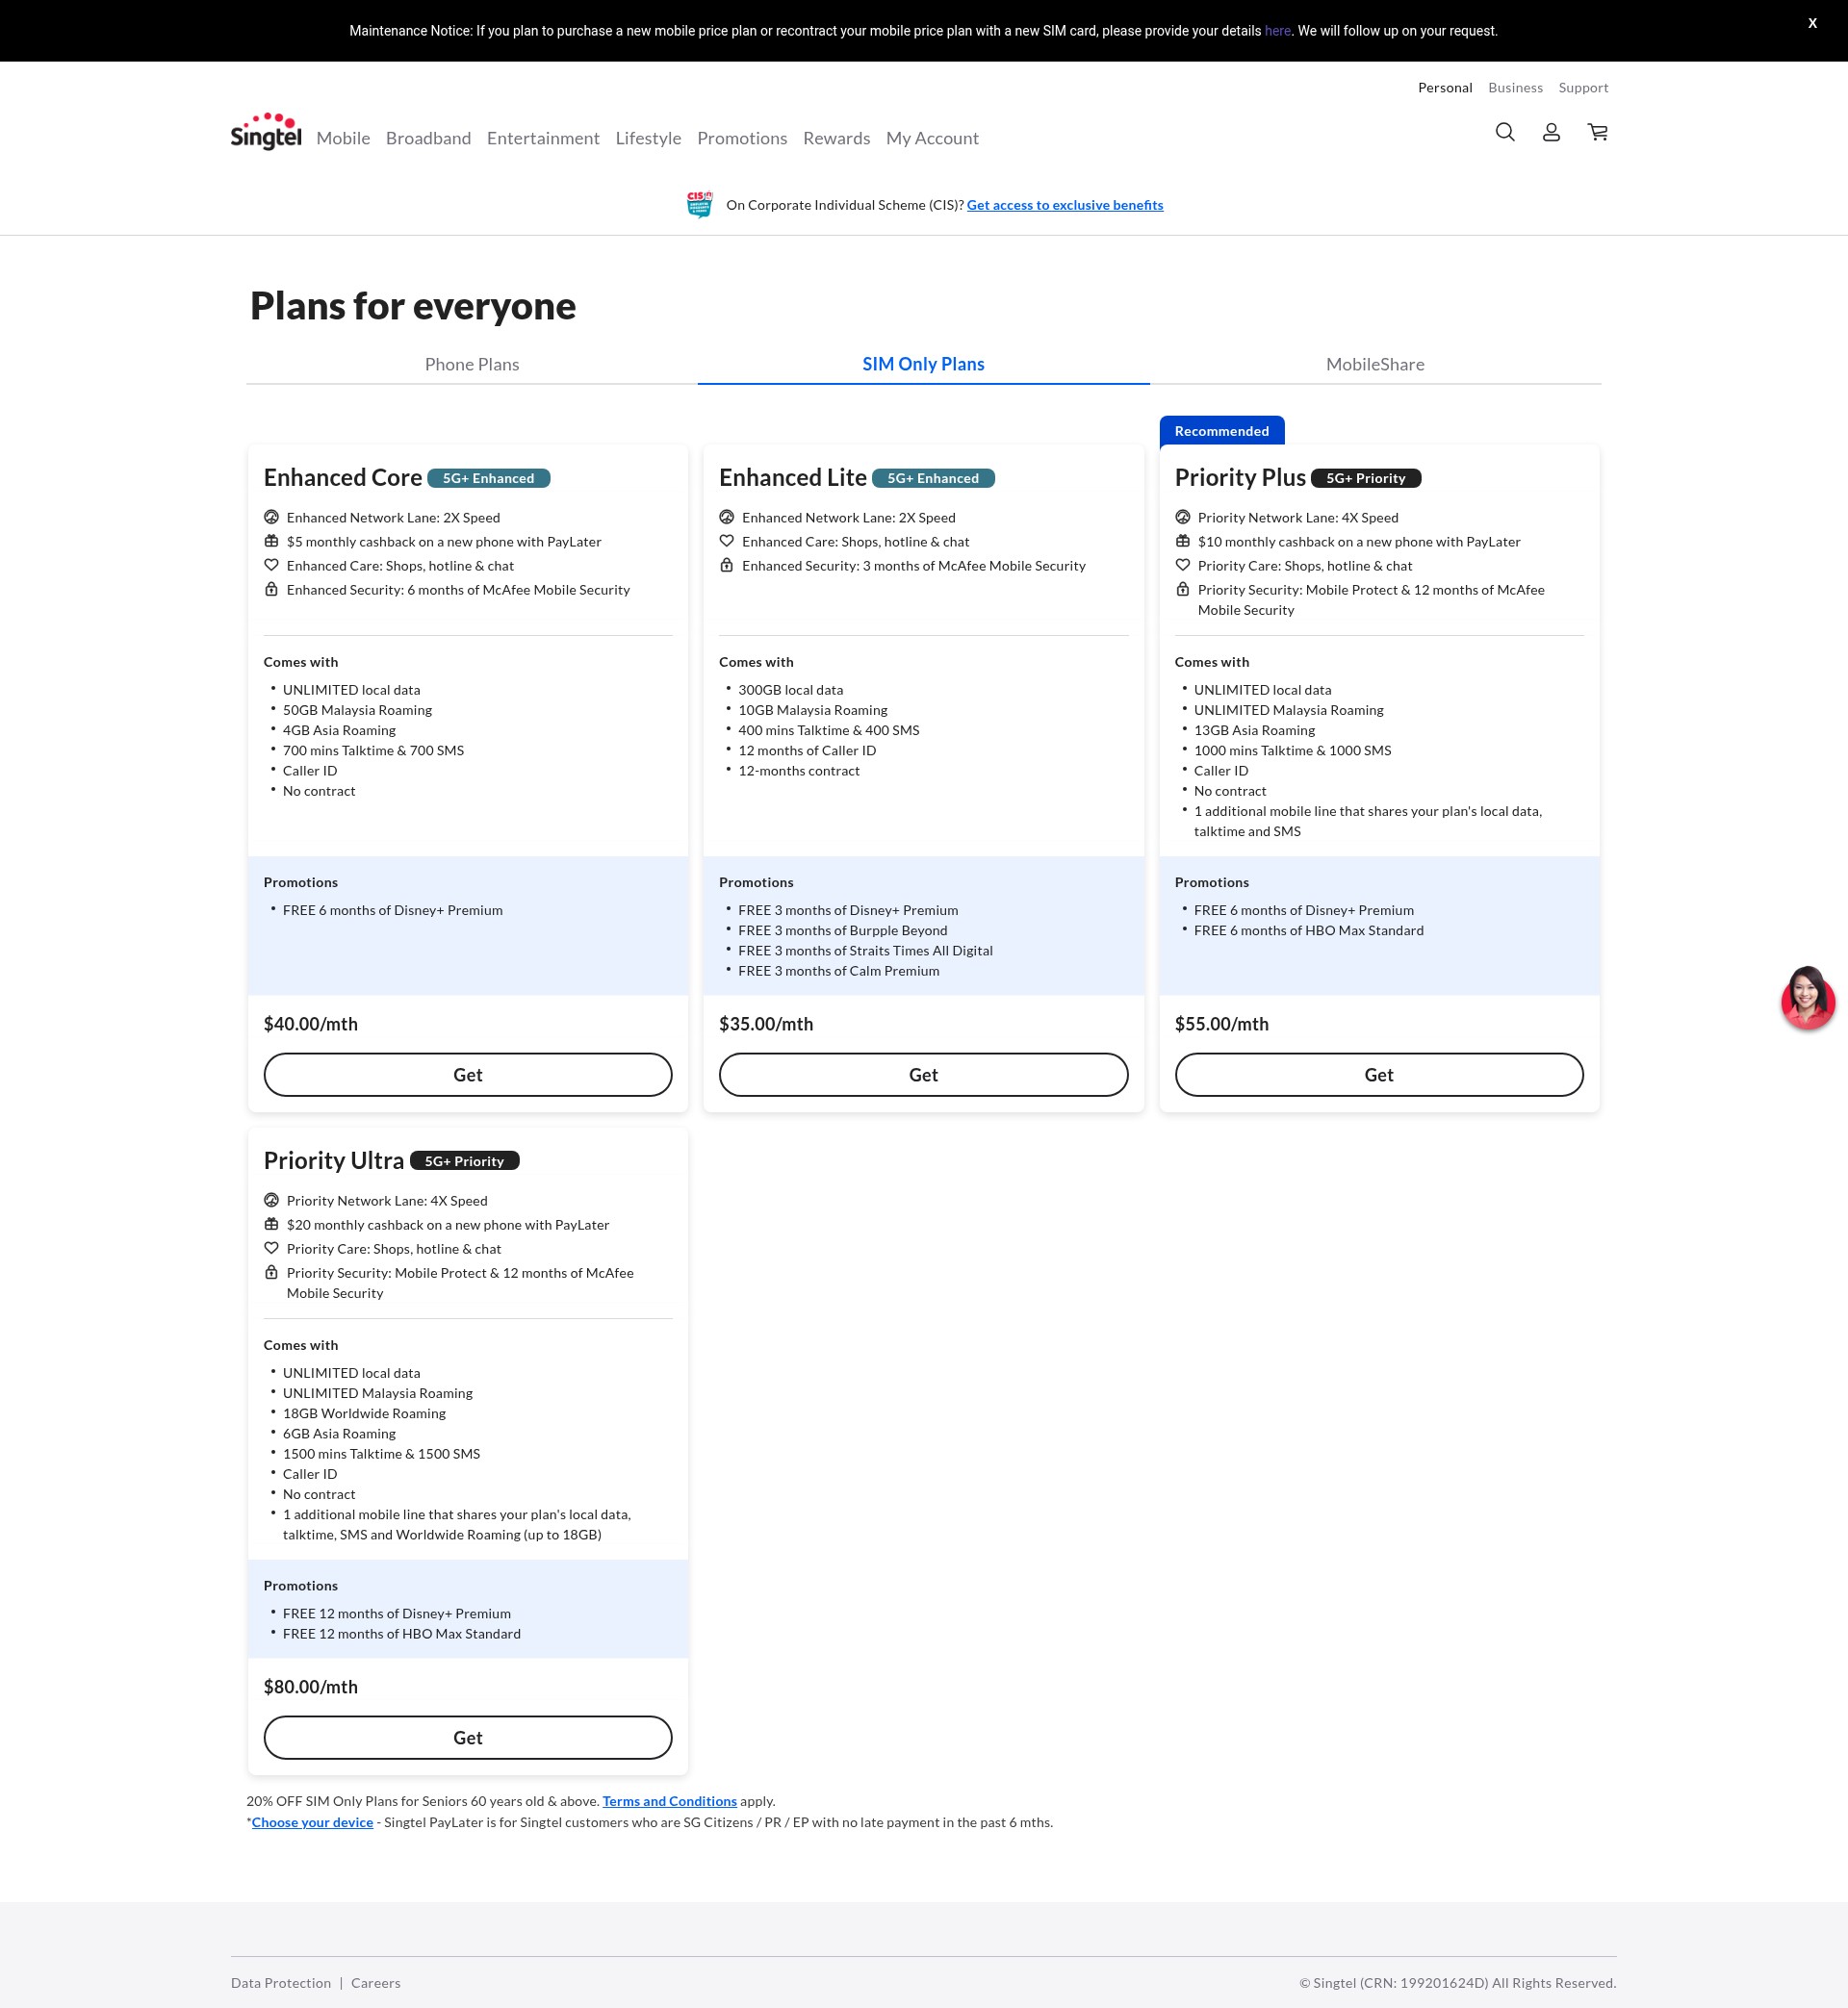Open Data Protection footer link
Screen dimensions: 1848x2008
281,1983
